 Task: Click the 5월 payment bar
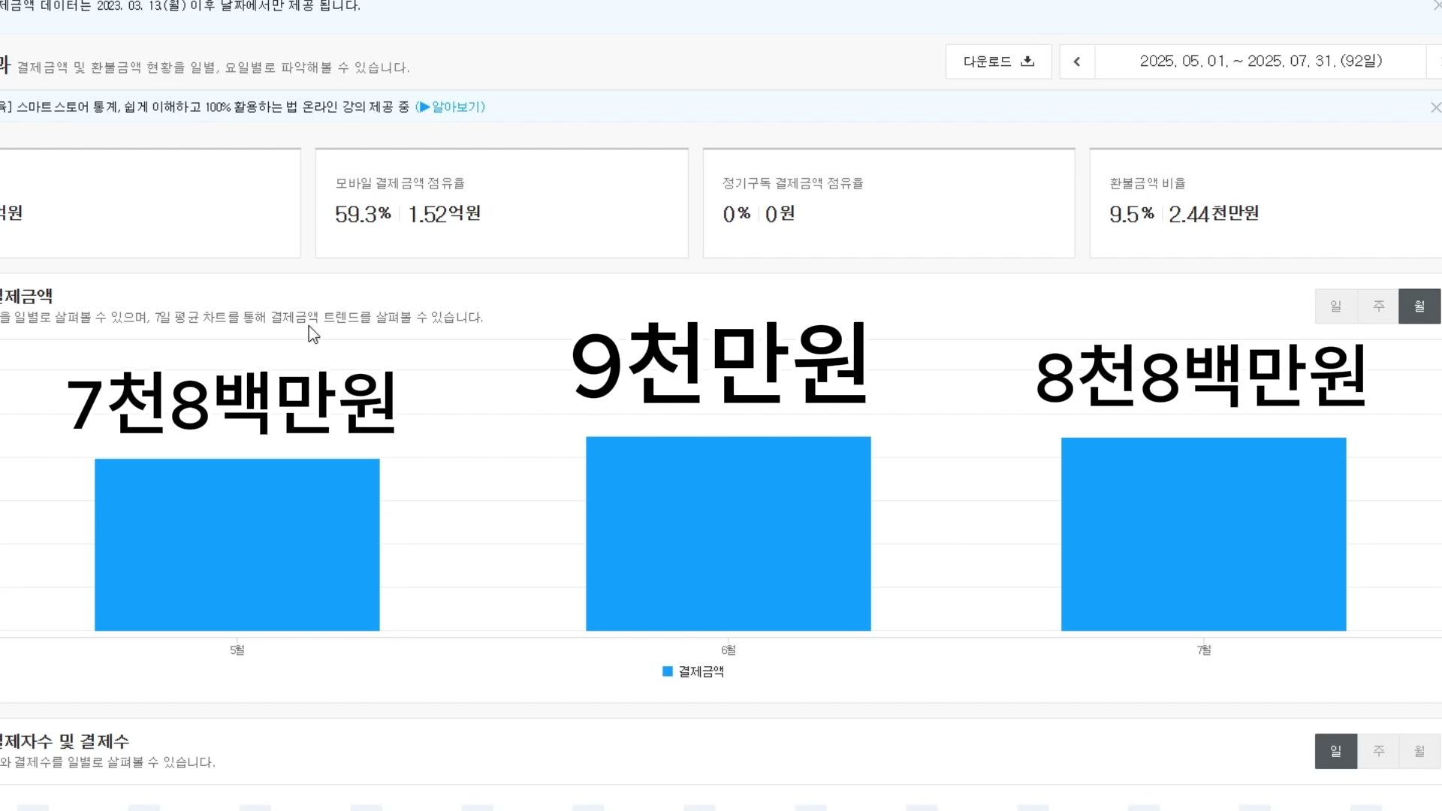[x=237, y=544]
